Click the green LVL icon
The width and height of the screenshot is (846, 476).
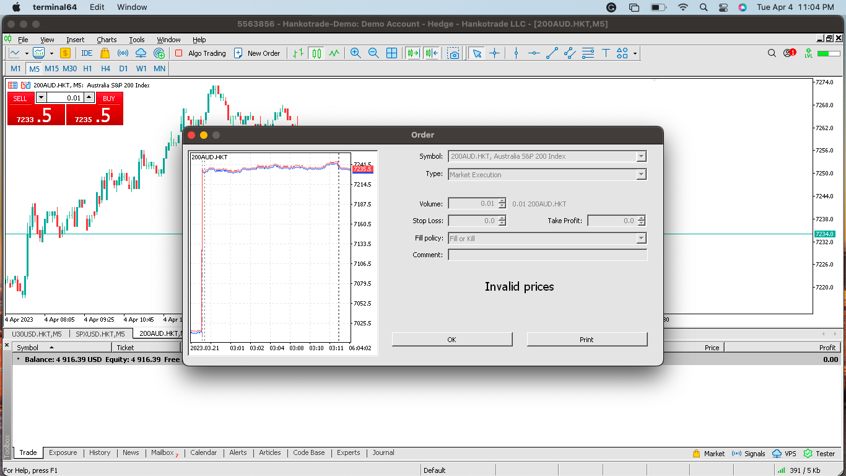tap(808, 53)
